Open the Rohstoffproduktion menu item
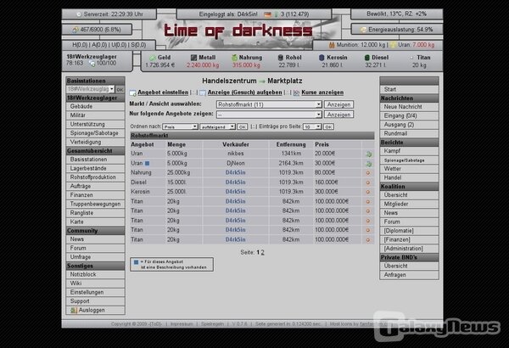 (95, 177)
